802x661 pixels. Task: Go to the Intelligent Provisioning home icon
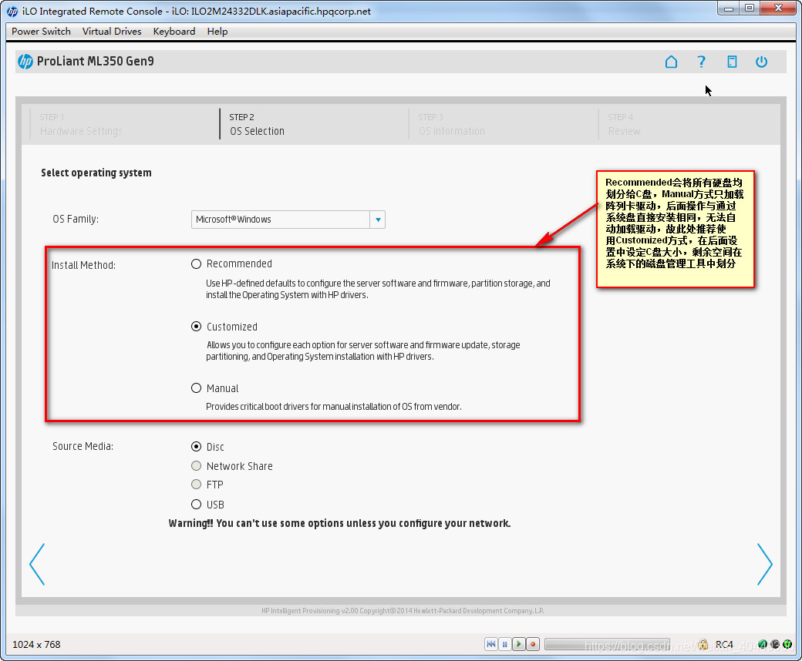pyautogui.click(x=671, y=62)
